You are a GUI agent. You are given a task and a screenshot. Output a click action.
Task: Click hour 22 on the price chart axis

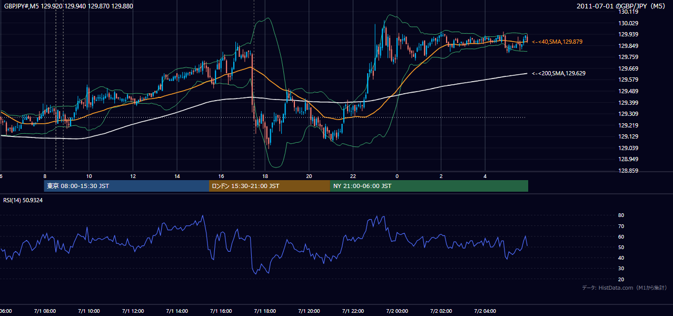point(353,176)
